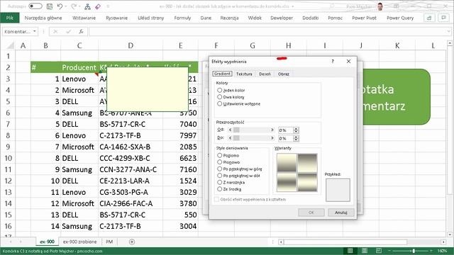Viewport: 454px width, 255px height.
Task: Switch to Page Layout view icon
Action: tap(365, 251)
